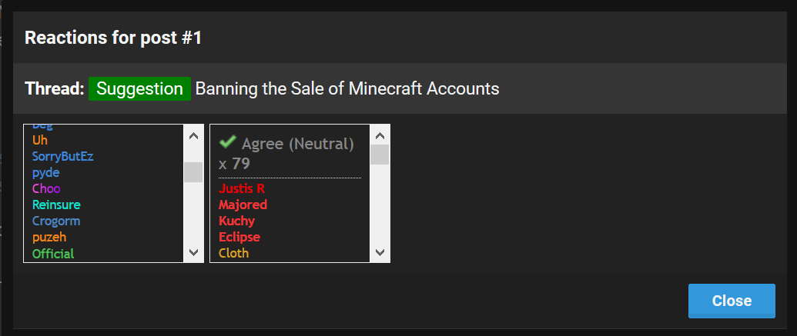Screen dimensions: 797x336
Task: Select user pyde in list
Action: coord(45,172)
